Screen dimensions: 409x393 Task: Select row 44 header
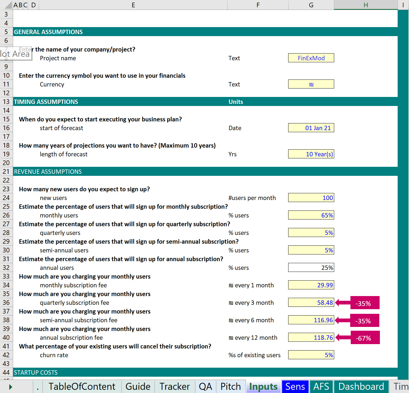6,372
